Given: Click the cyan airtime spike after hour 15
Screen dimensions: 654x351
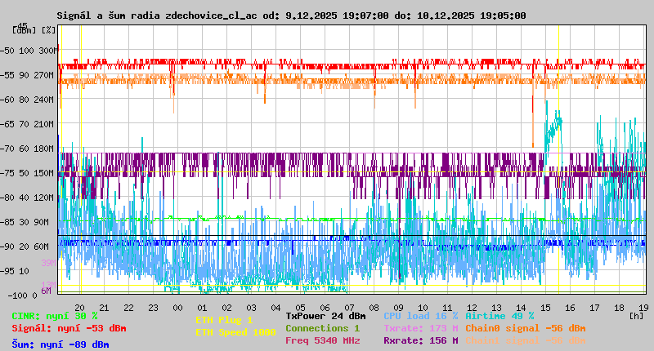Looking at the screenshot, I should pyautogui.click(x=558, y=122).
